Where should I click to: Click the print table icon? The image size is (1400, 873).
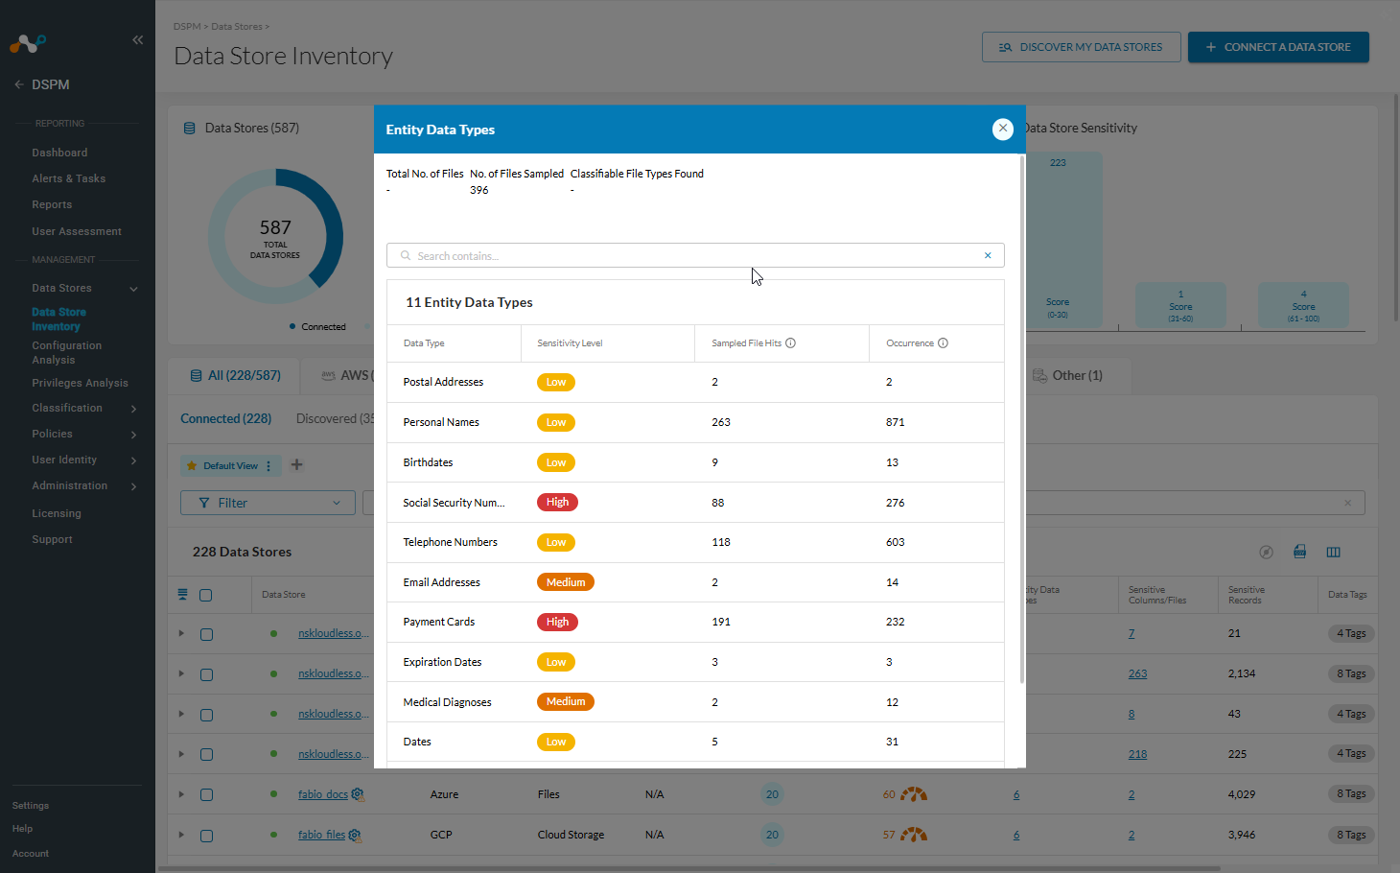pos(1299,552)
